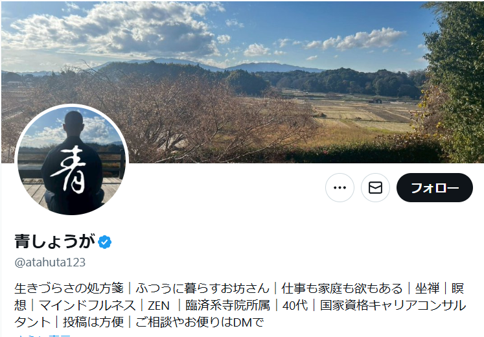Open the circular profile avatar photo
484x337 pixels.
tap(72, 161)
